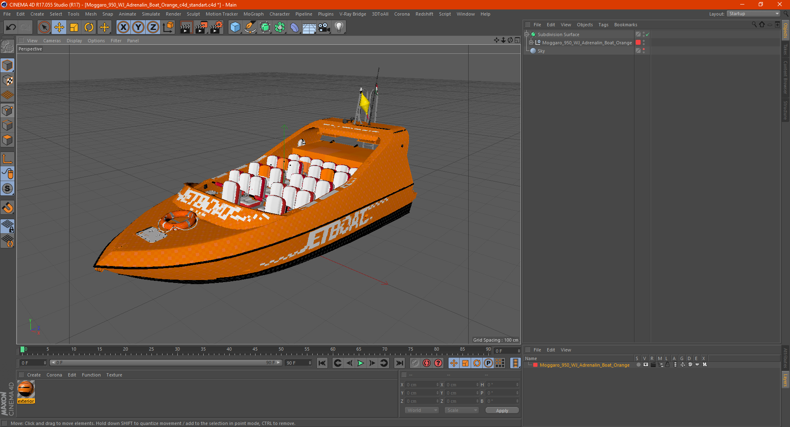The height and width of the screenshot is (427, 790).
Task: Toggle Y axis lock
Action: pyautogui.click(x=138, y=28)
